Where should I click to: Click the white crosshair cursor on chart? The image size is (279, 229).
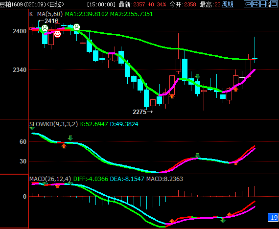point(242,78)
